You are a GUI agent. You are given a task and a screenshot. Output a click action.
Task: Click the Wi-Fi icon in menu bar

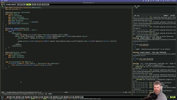pyautogui.click(x=161, y=1)
